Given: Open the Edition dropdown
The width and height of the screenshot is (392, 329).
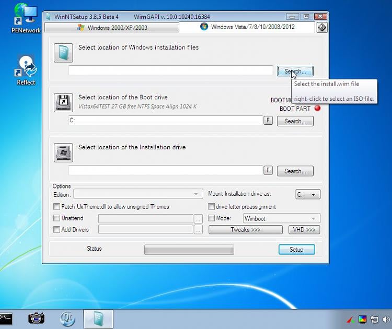Looking at the screenshot, I should (139, 194).
